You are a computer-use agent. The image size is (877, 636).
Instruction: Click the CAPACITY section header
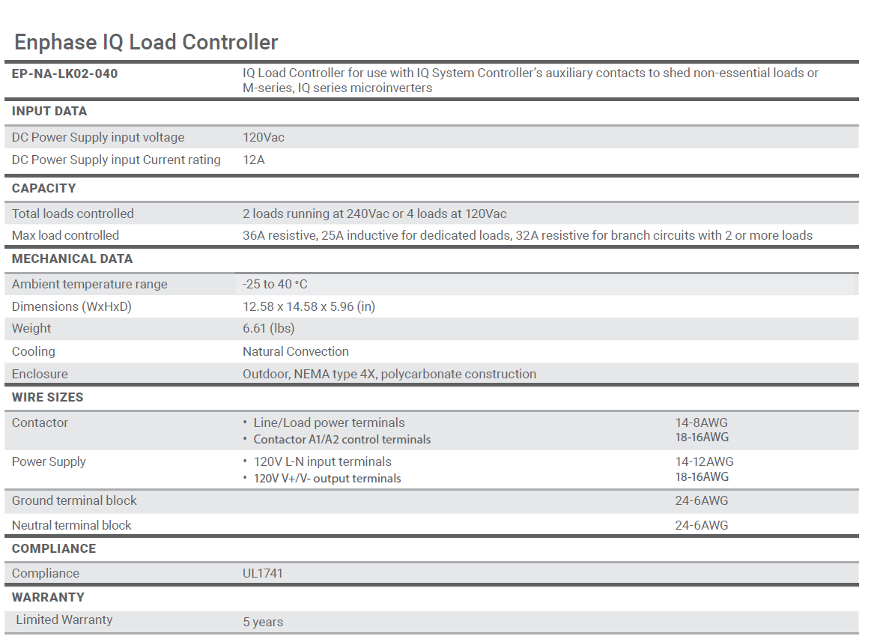[44, 188]
